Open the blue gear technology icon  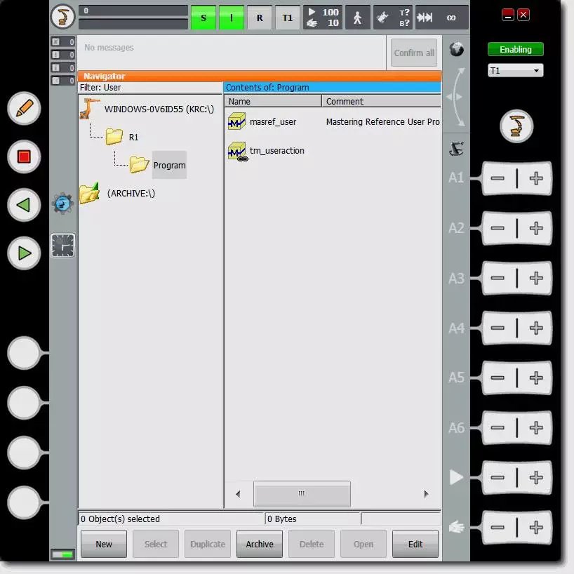(62, 203)
